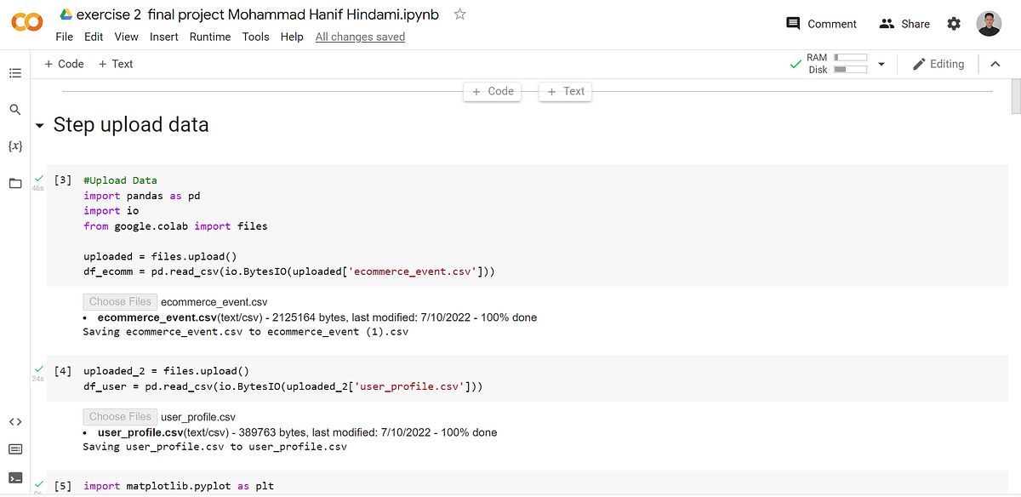This screenshot has width=1021, height=497.
Task: Expand the RAM and Disk resources dropdown
Action: [881, 63]
